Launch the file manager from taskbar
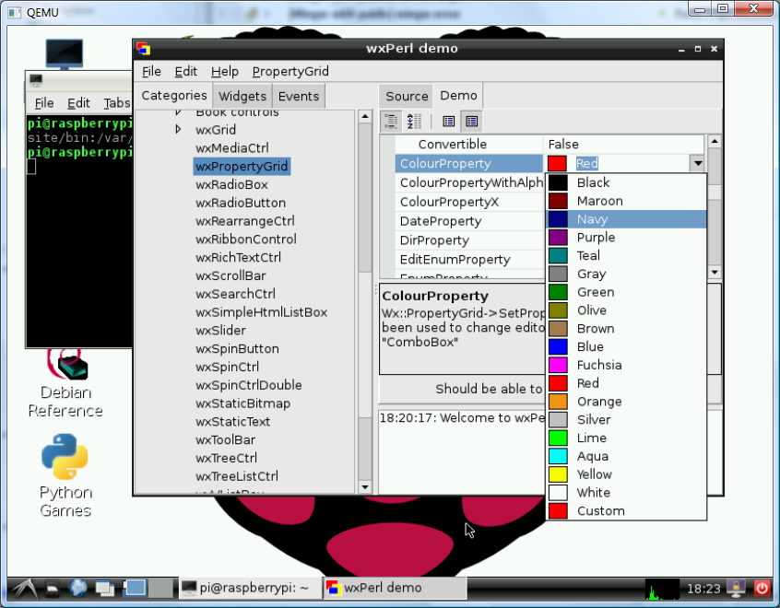This screenshot has height=608, width=780. point(53,589)
